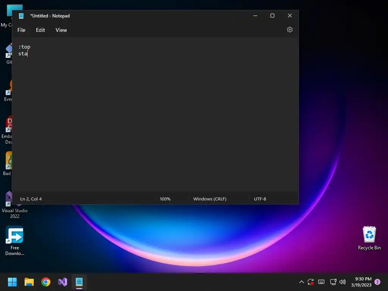This screenshot has height=291, width=388.
Task: Select the Recycle Bin desktop icon
Action: click(x=369, y=238)
